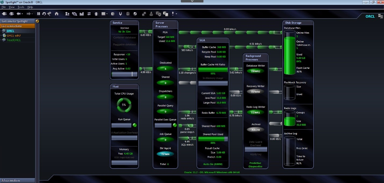Click the EM Agent DOWN button

click(166, 154)
